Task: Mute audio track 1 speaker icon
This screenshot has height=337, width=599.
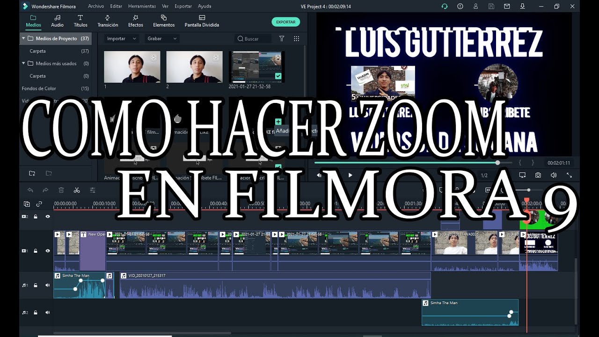Action: [48, 285]
